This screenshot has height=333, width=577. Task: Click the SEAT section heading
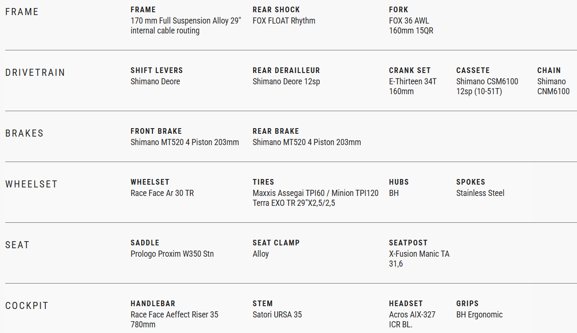click(17, 245)
